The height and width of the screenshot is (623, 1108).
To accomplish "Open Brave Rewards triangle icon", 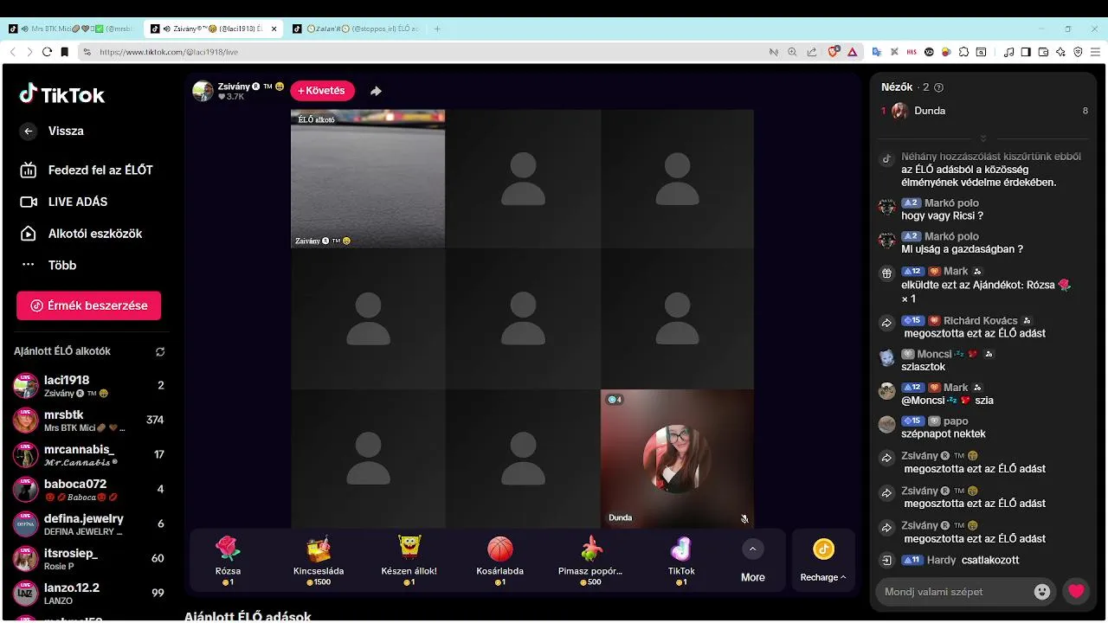I will point(852,52).
